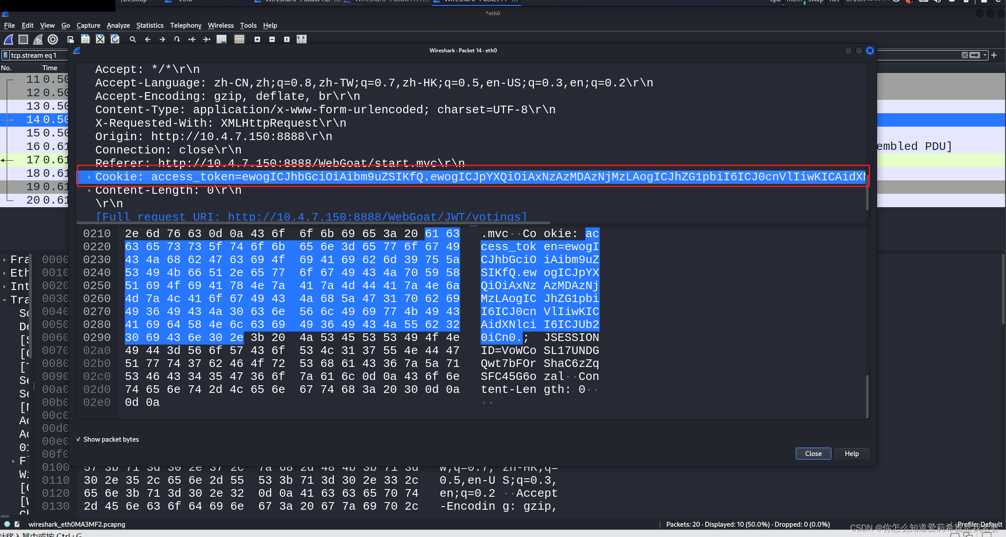The width and height of the screenshot is (1006, 537).
Task: Click horizontal scrollbar under packet details pane
Action: [x=313, y=222]
